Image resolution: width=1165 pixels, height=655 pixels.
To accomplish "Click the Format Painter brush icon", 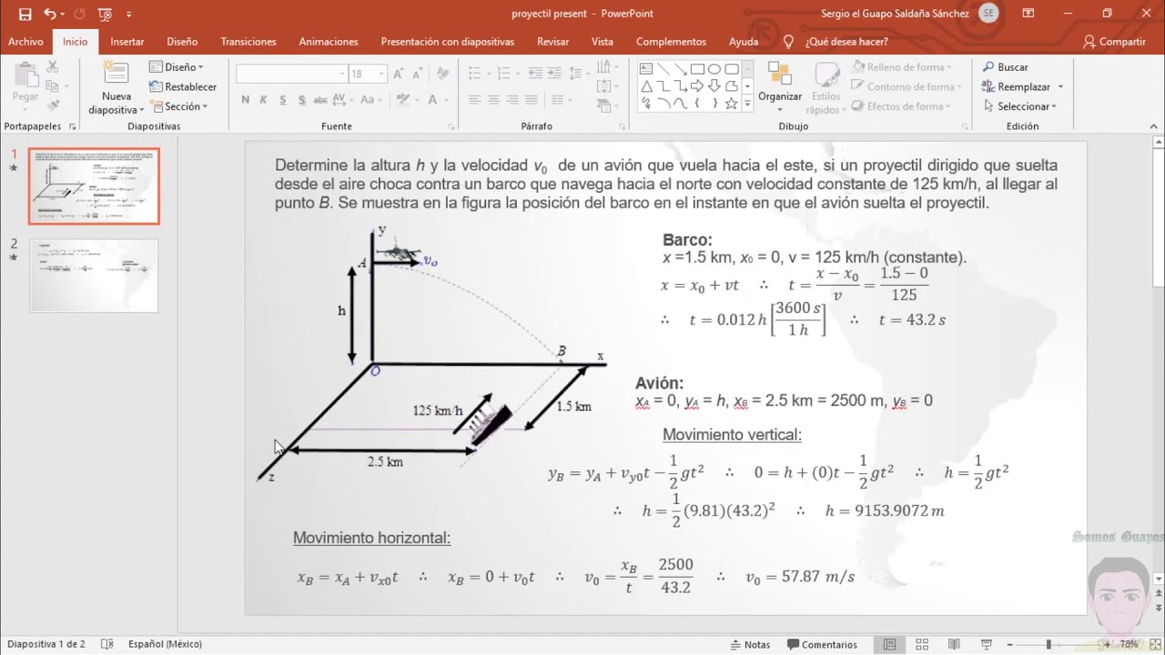I will pyautogui.click(x=53, y=106).
